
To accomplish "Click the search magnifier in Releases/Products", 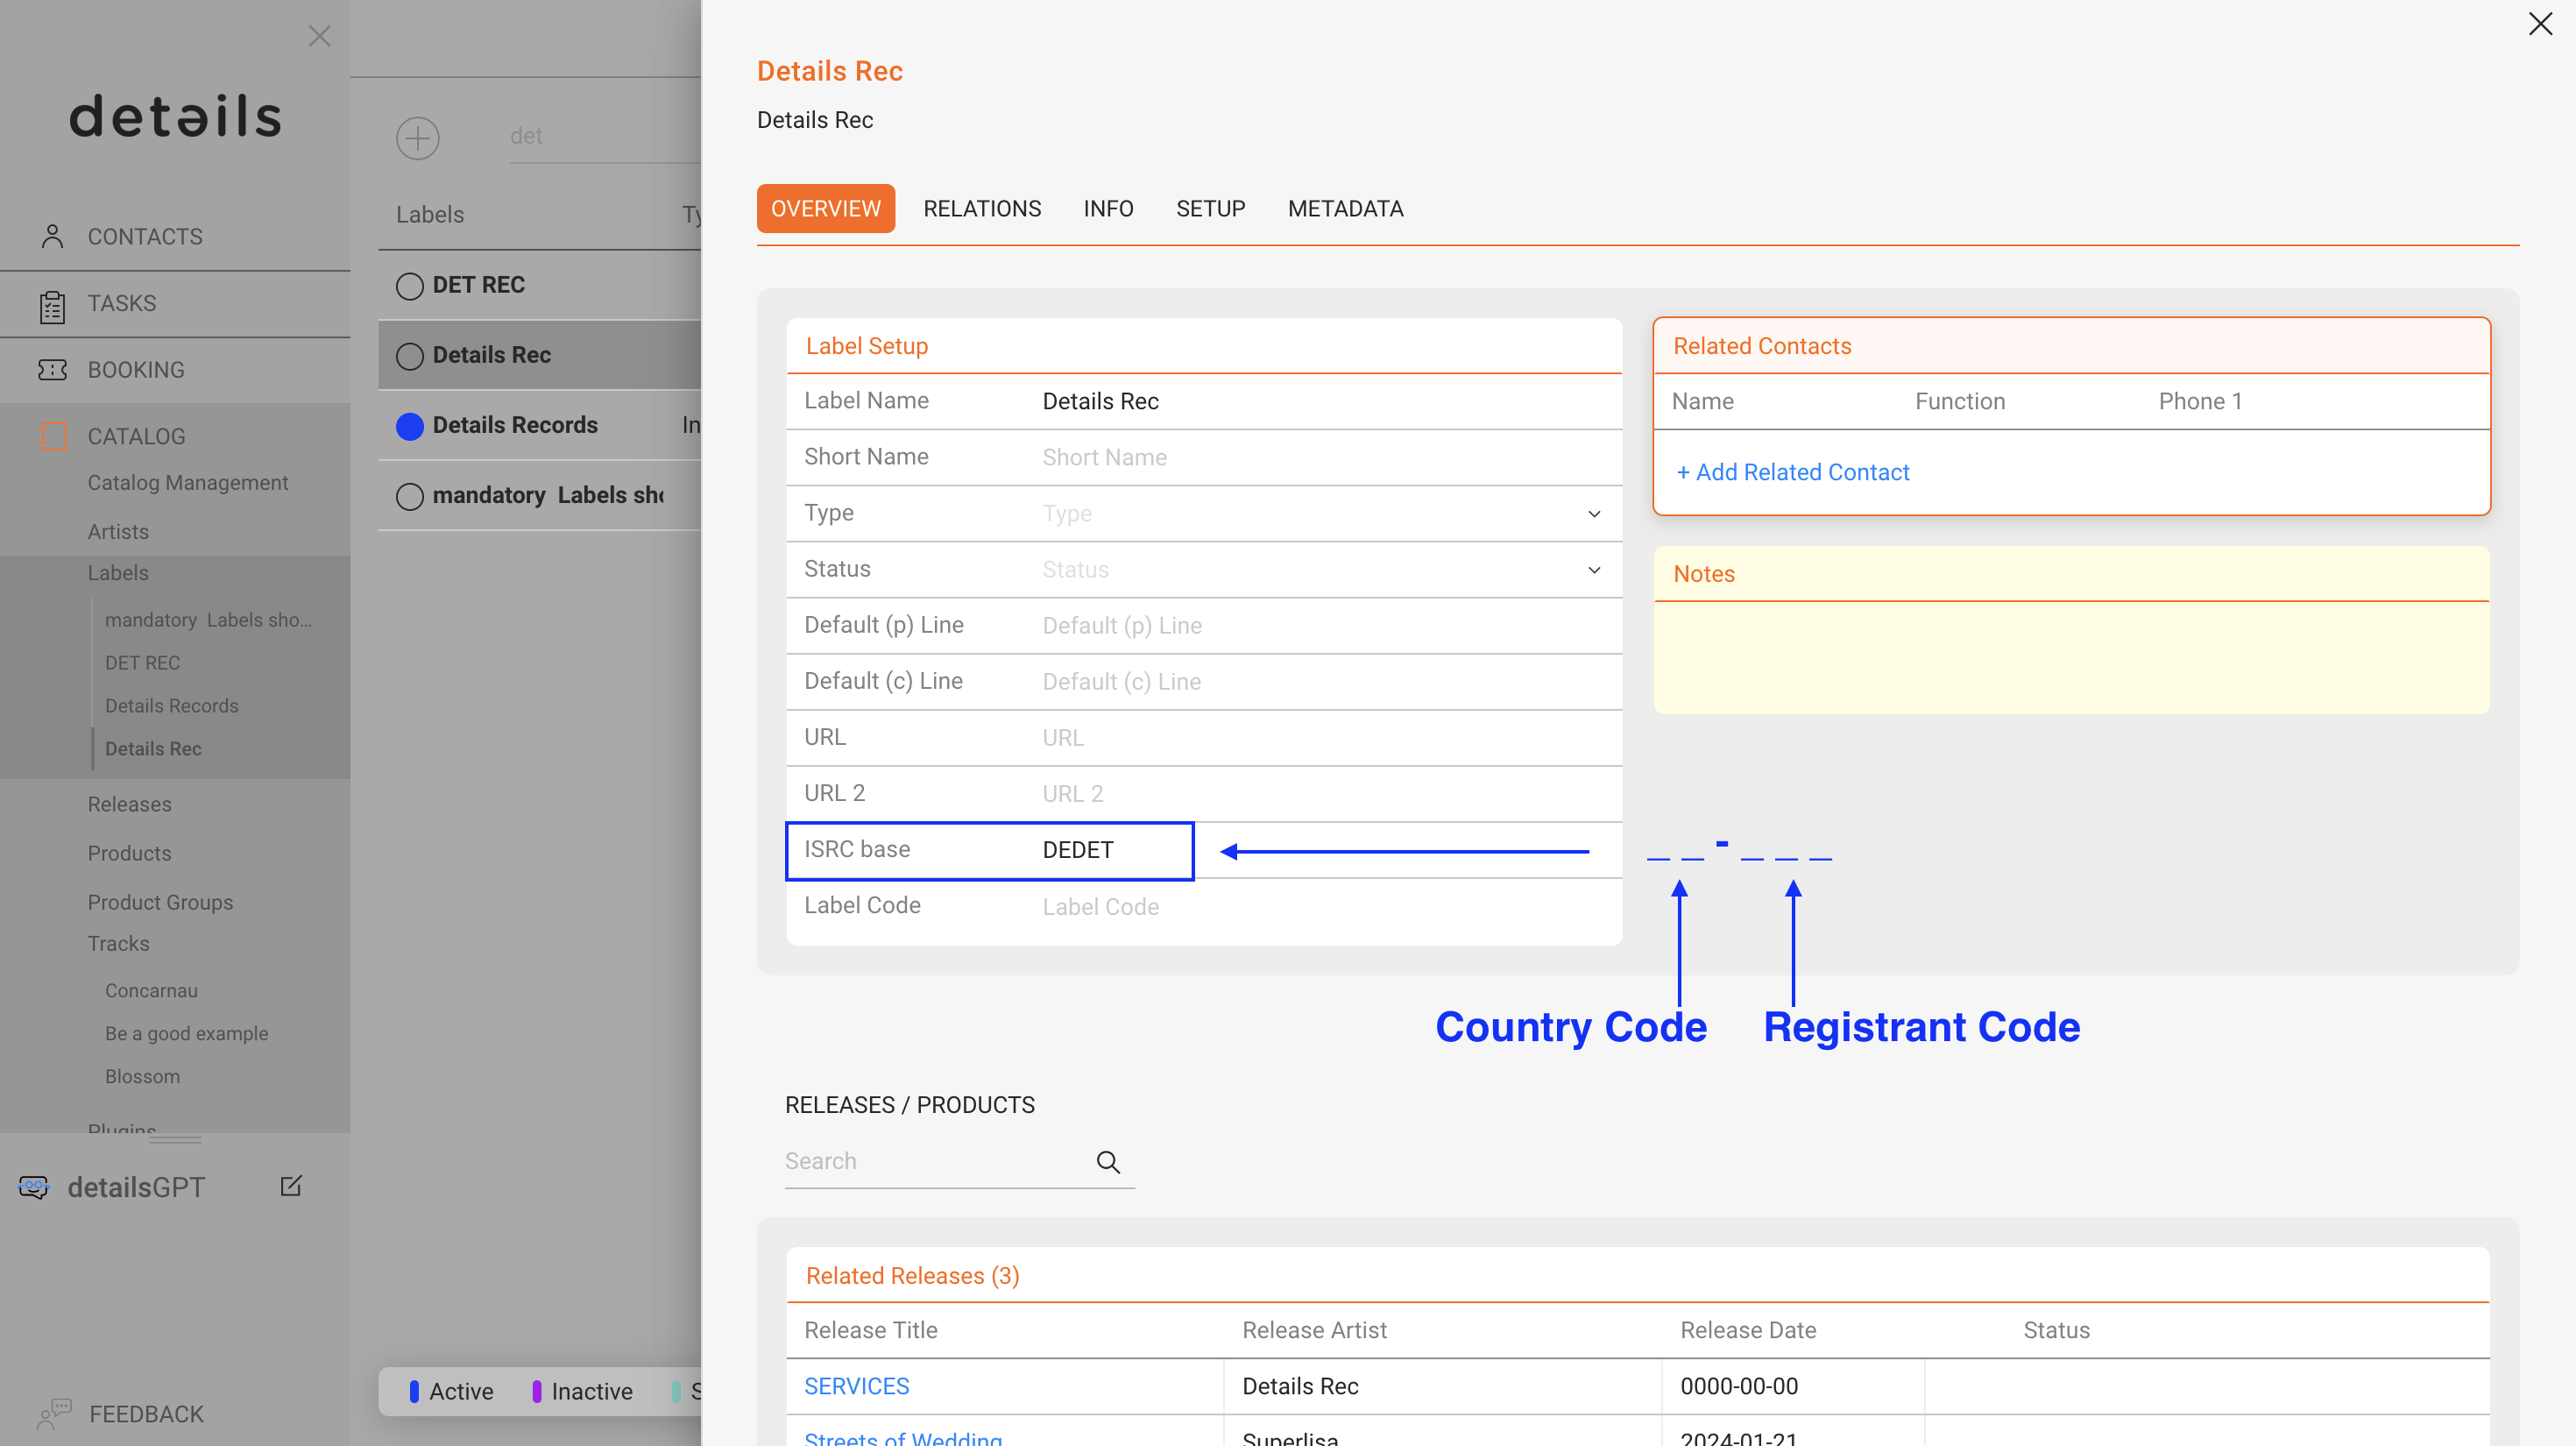I will tap(1107, 1161).
